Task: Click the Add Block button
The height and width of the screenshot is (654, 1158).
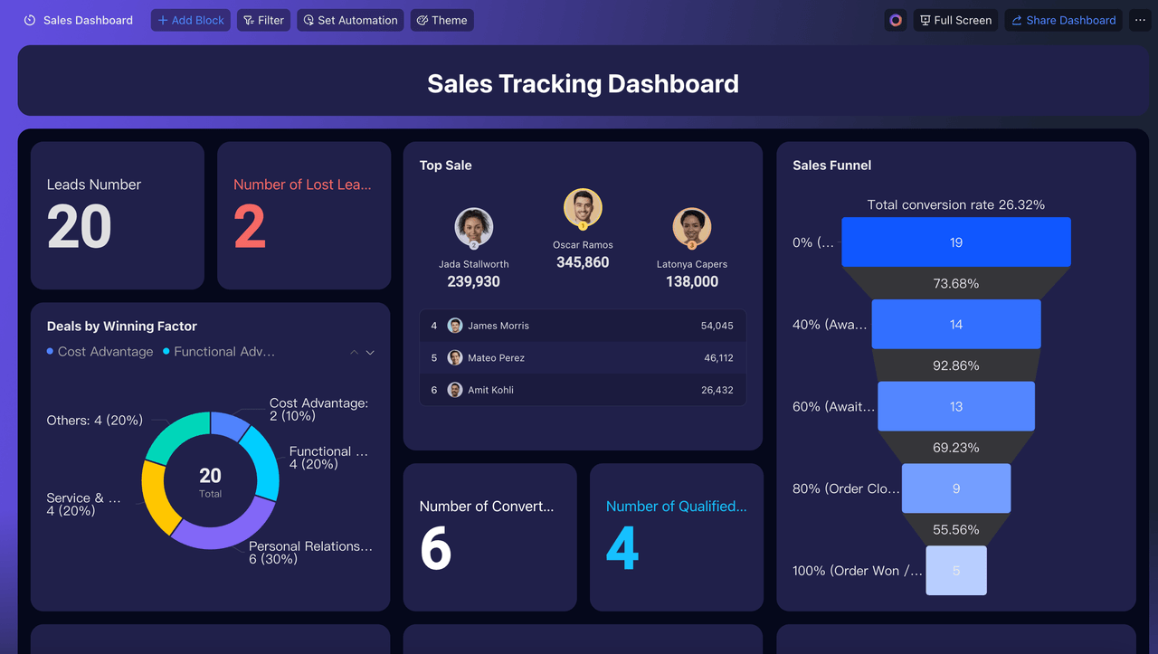Action: point(191,20)
